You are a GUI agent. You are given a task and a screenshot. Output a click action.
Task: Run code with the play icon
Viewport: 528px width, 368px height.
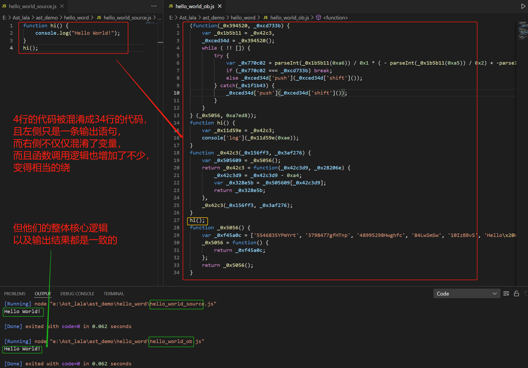[x=523, y=6]
